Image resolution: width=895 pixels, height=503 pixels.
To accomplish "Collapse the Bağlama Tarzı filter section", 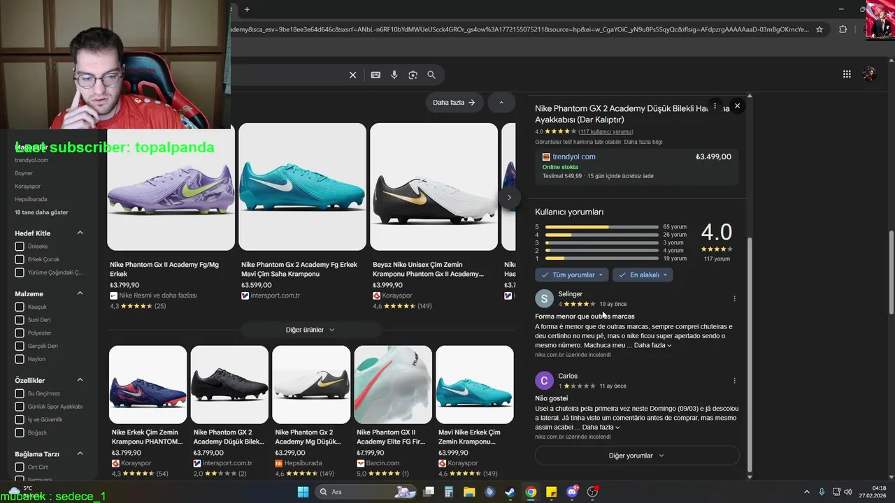I will pyautogui.click(x=80, y=453).
